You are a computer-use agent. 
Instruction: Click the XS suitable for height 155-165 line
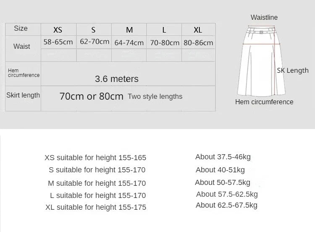(x=95, y=158)
